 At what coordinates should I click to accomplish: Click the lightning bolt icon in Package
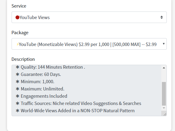[x=18, y=44]
